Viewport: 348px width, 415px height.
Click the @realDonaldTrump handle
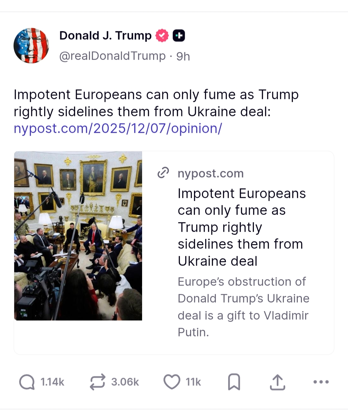(112, 56)
